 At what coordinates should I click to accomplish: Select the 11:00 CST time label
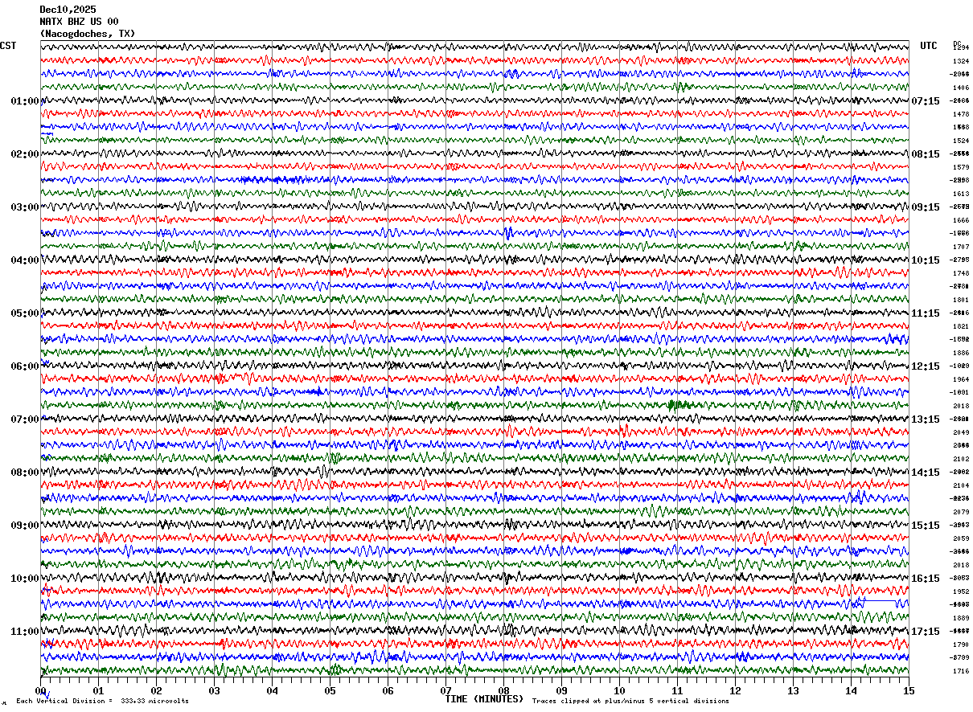pos(25,632)
